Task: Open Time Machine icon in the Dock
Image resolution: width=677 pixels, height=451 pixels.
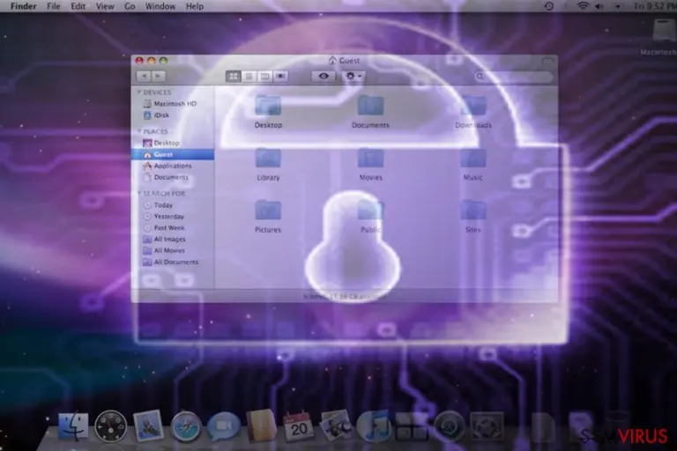Action: coord(449,426)
